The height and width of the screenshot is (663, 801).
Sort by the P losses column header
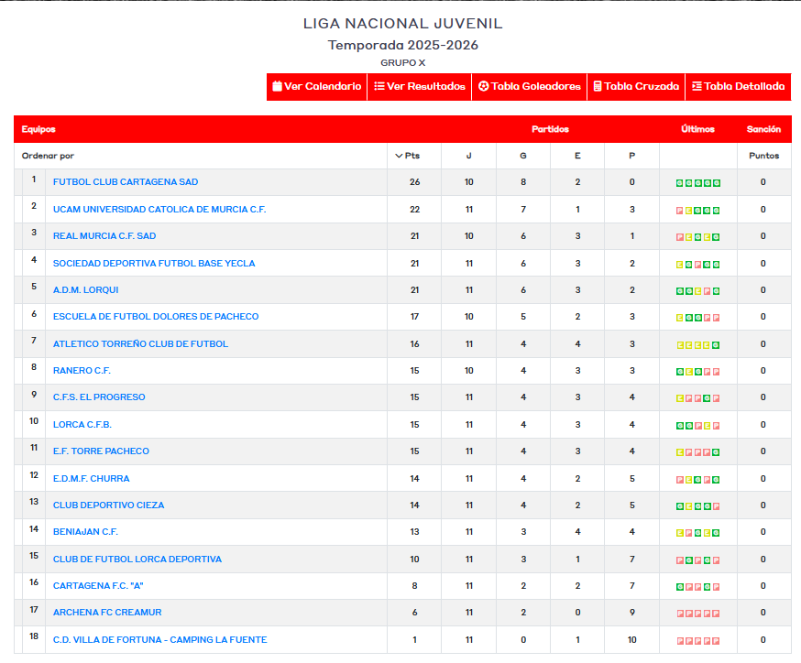(x=632, y=156)
